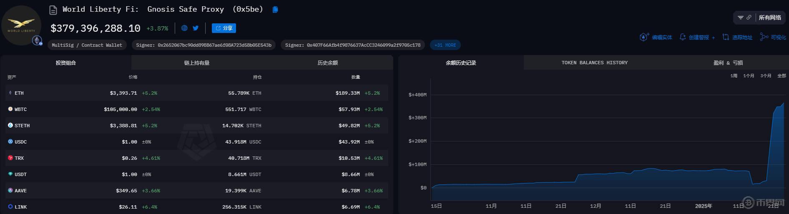The image size is (789, 214).
Task: Click the MultiSig / Contract Wallet tag
Action: coord(87,45)
